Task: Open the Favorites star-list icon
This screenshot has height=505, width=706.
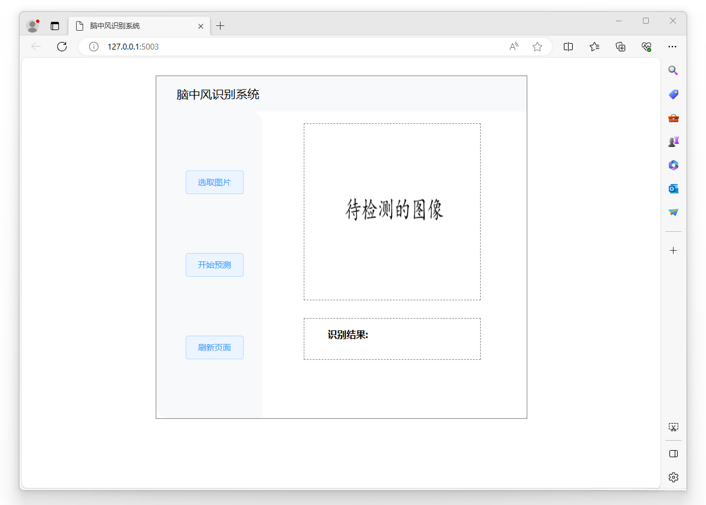Action: click(x=594, y=46)
